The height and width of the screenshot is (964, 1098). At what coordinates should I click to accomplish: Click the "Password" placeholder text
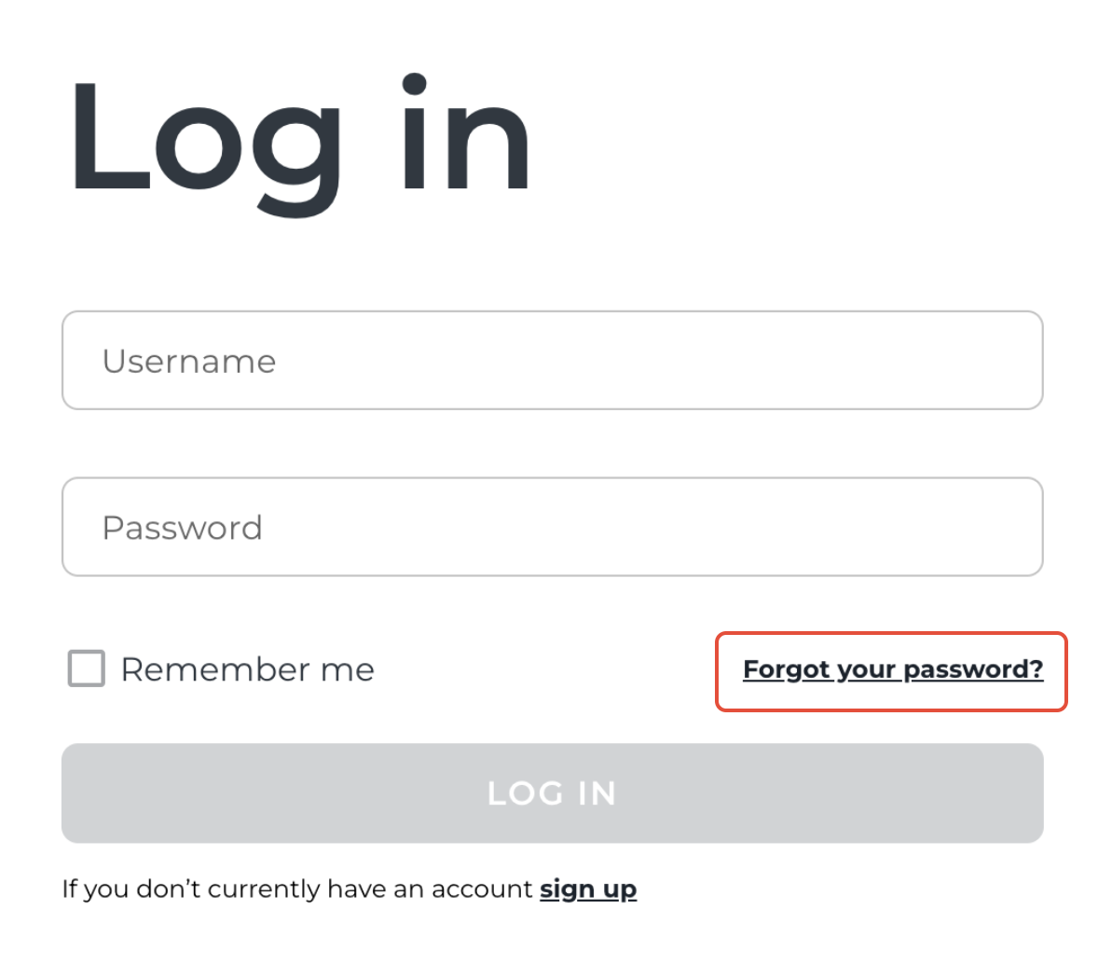[x=182, y=529]
